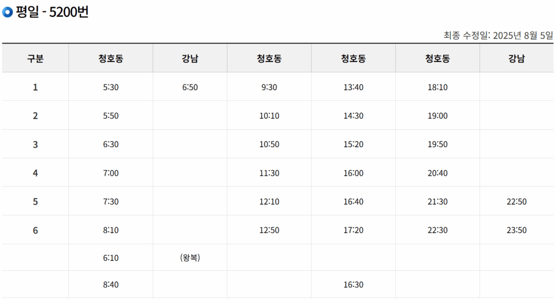Click the 19:00 departure cell
The width and height of the screenshot is (556, 300).
437,116
